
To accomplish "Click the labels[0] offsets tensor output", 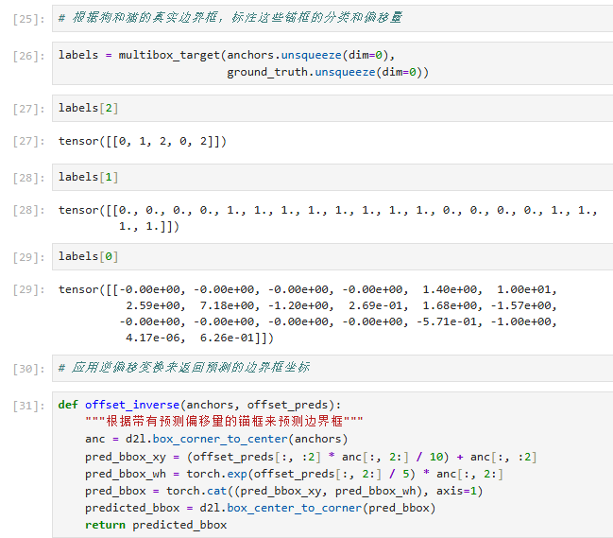I will [307, 313].
